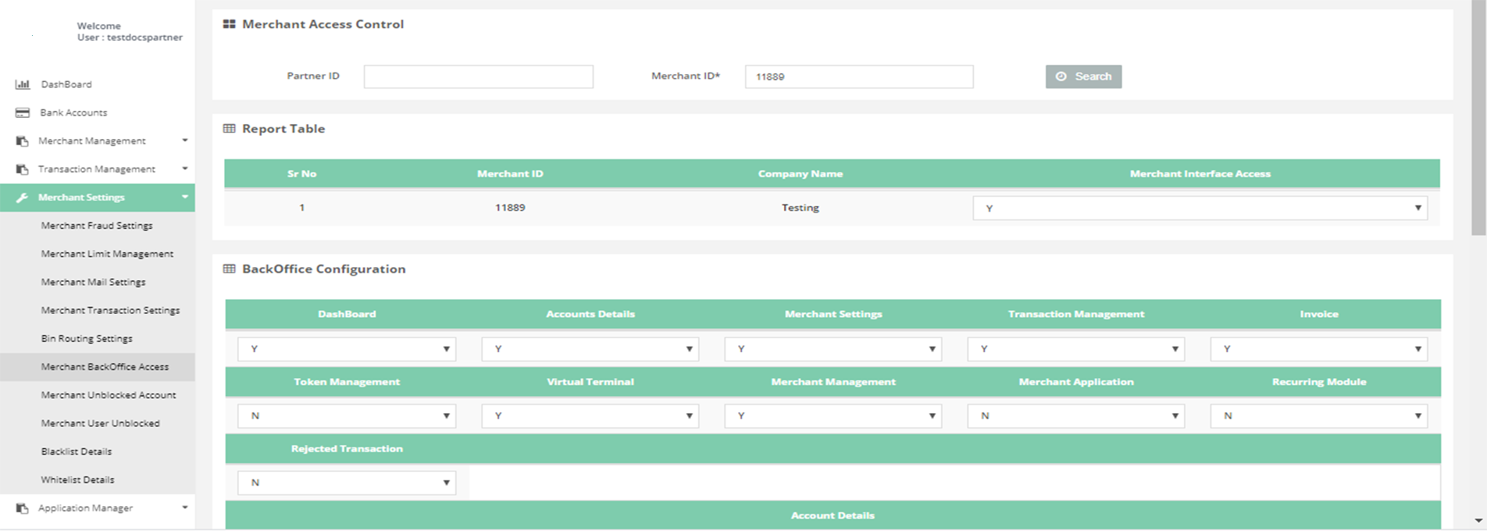1487x531 pixels.
Task: Click the Merchant Access Control header icon
Action: [229, 24]
